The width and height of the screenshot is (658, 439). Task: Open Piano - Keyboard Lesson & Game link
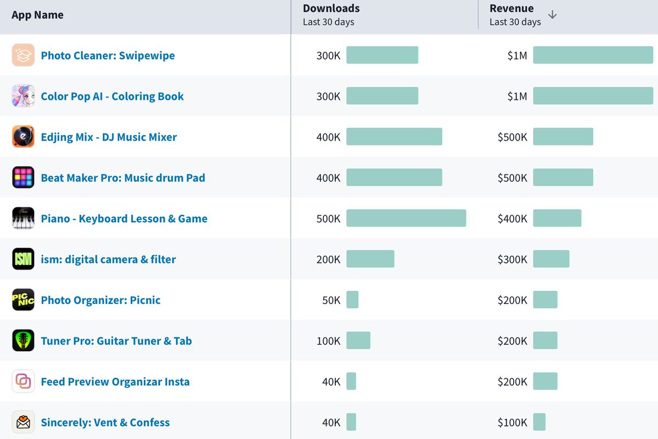[124, 218]
